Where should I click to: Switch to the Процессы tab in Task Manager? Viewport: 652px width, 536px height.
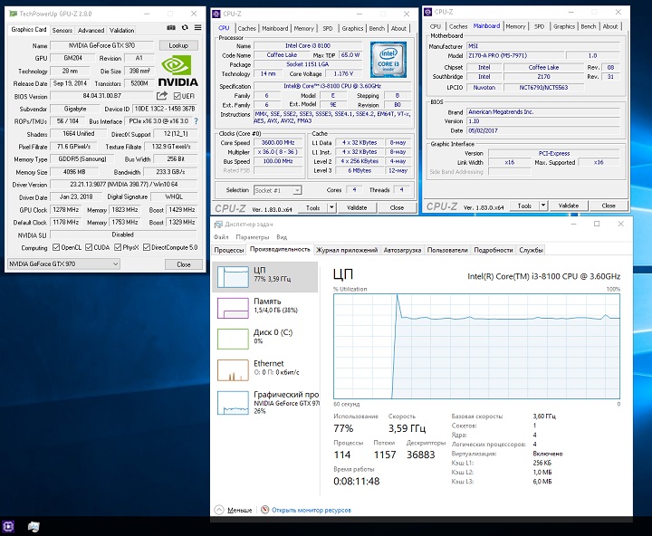click(x=229, y=250)
